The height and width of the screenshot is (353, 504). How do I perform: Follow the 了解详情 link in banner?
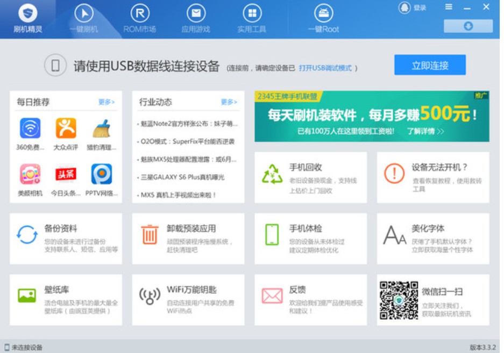(425, 131)
